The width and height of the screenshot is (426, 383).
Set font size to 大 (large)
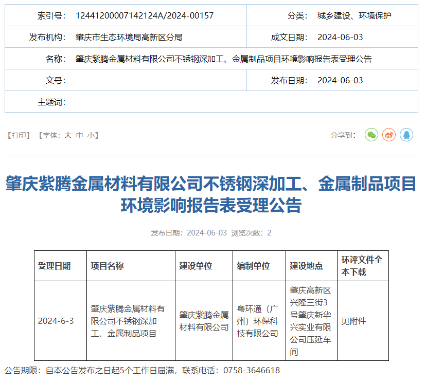[x=68, y=135]
